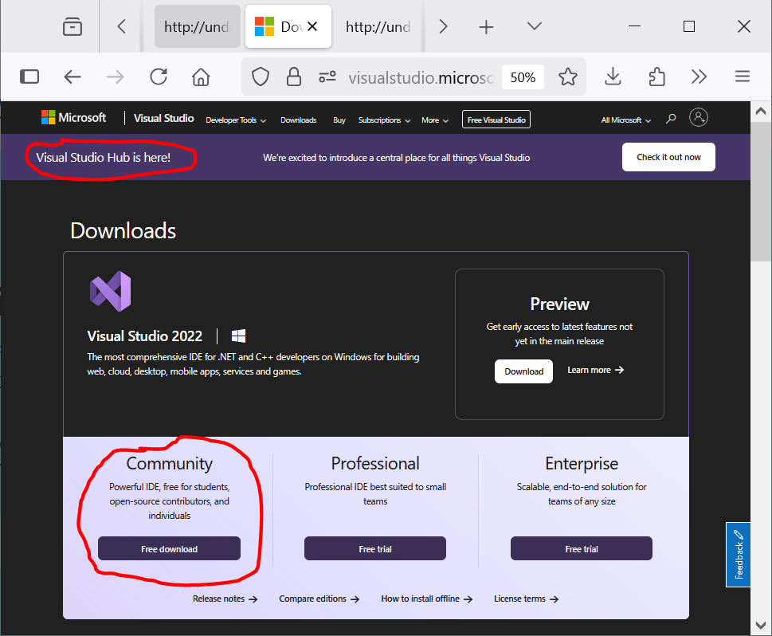Click the Downloads page heading
The height and width of the screenshot is (636, 772).
point(123,230)
